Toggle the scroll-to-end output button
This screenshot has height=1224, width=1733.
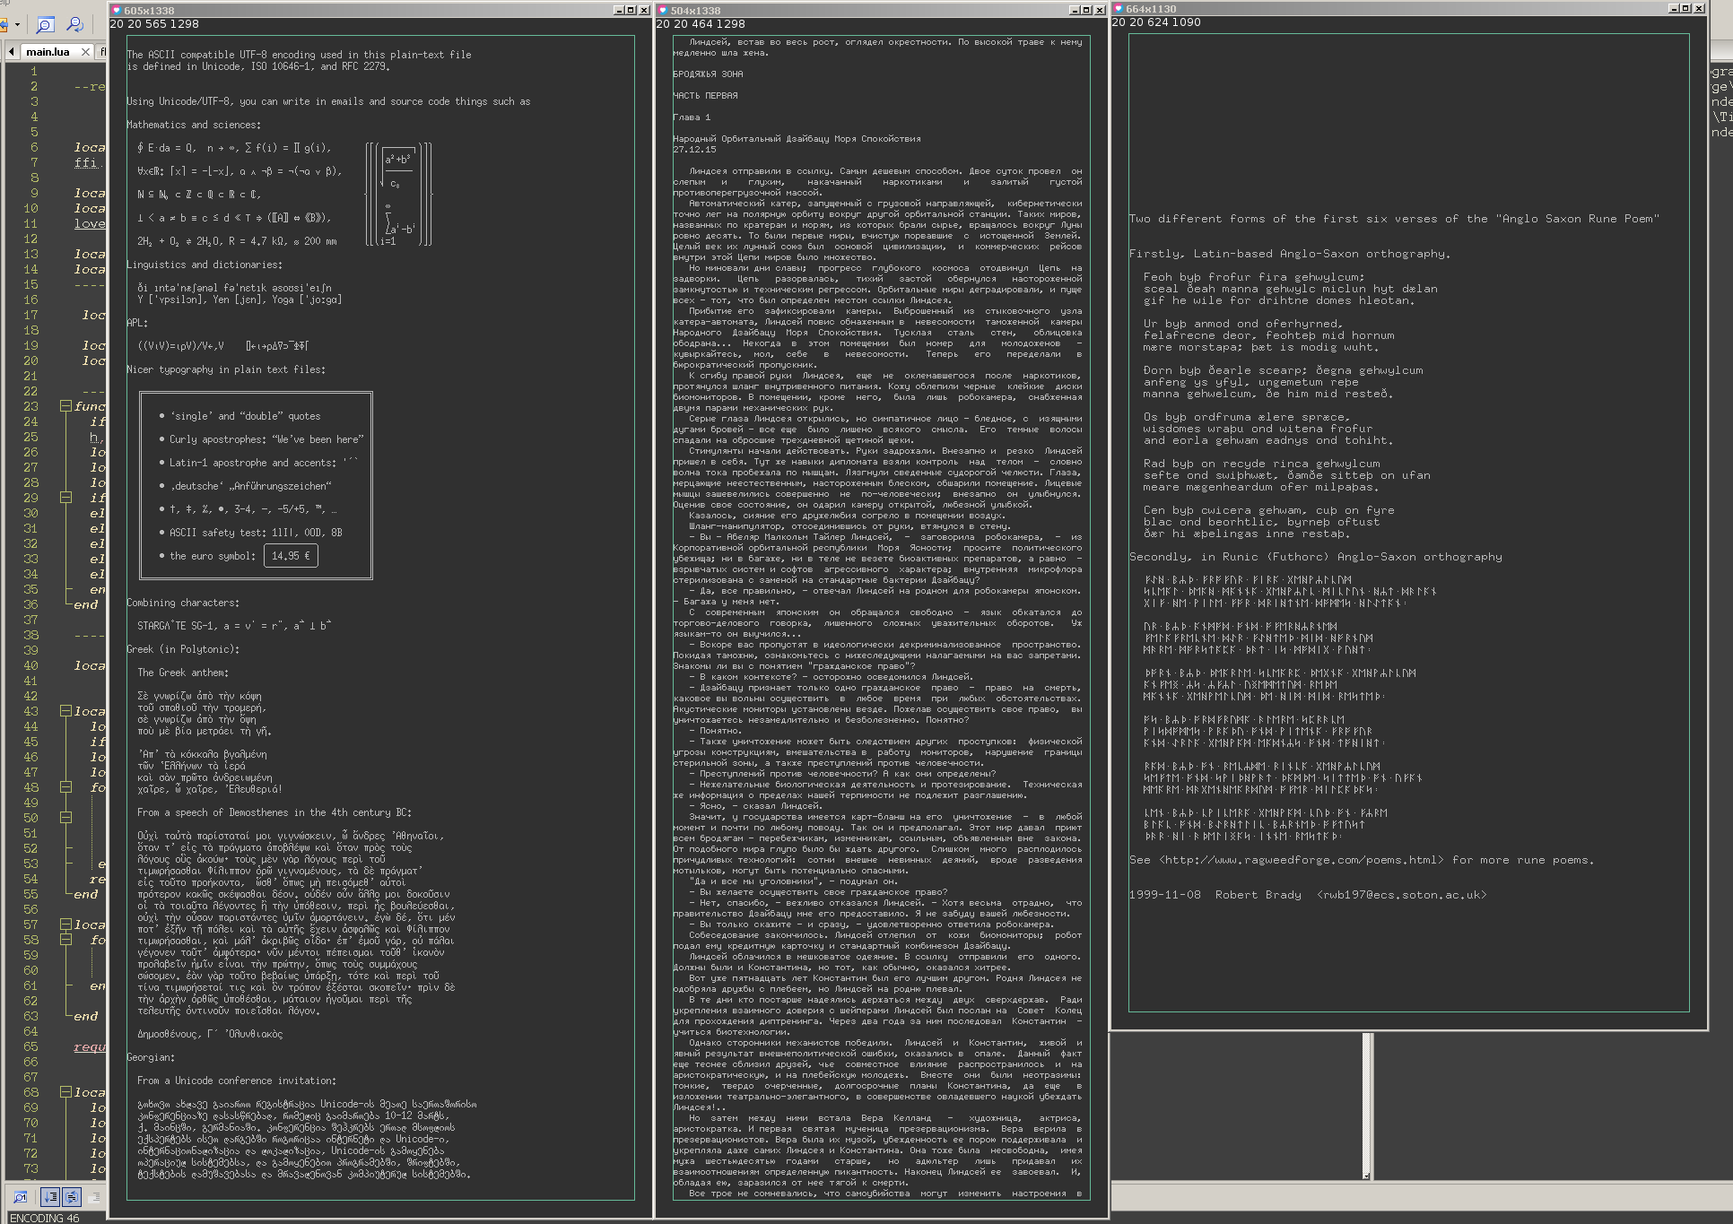pos(51,1196)
